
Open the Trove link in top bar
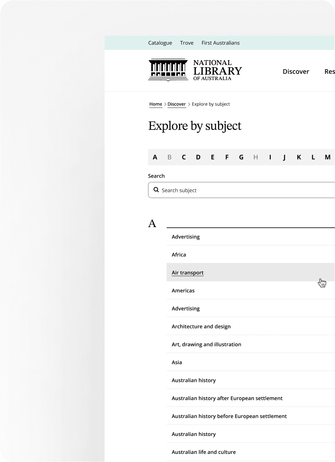click(x=187, y=43)
